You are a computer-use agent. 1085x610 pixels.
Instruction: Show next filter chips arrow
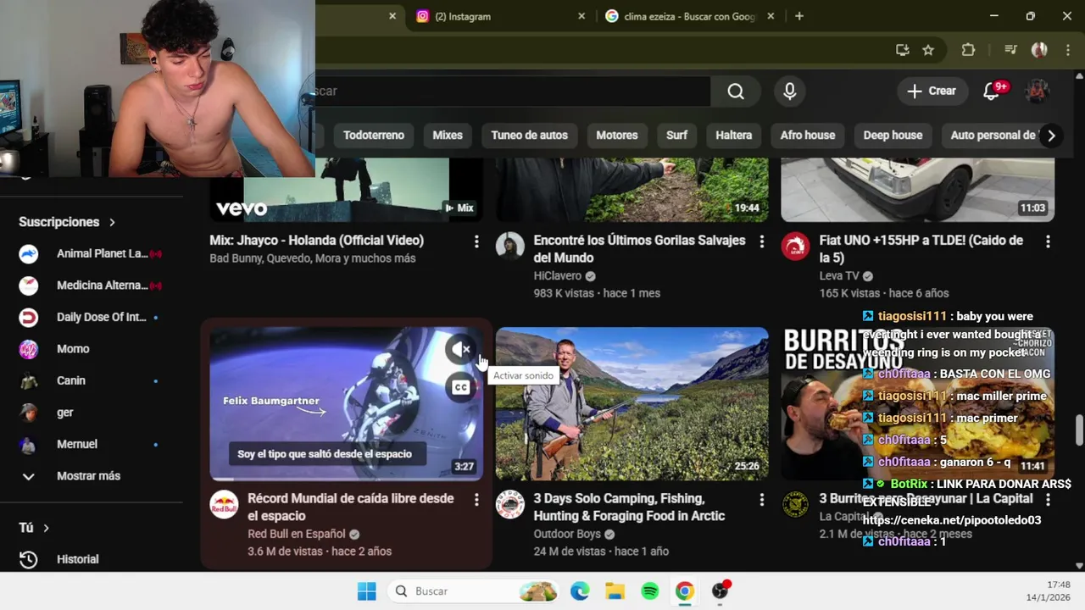click(1051, 136)
